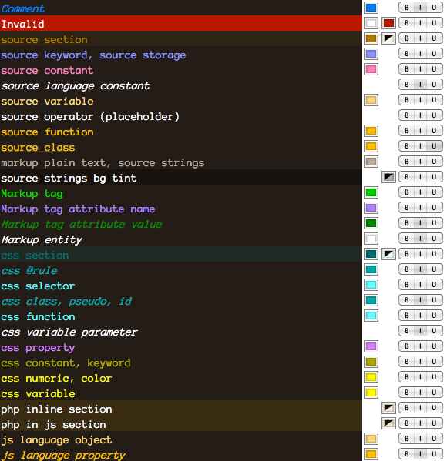This screenshot has height=461, width=447.
Task: Open the css numeric, color yellow swatch
Action: tap(371, 377)
